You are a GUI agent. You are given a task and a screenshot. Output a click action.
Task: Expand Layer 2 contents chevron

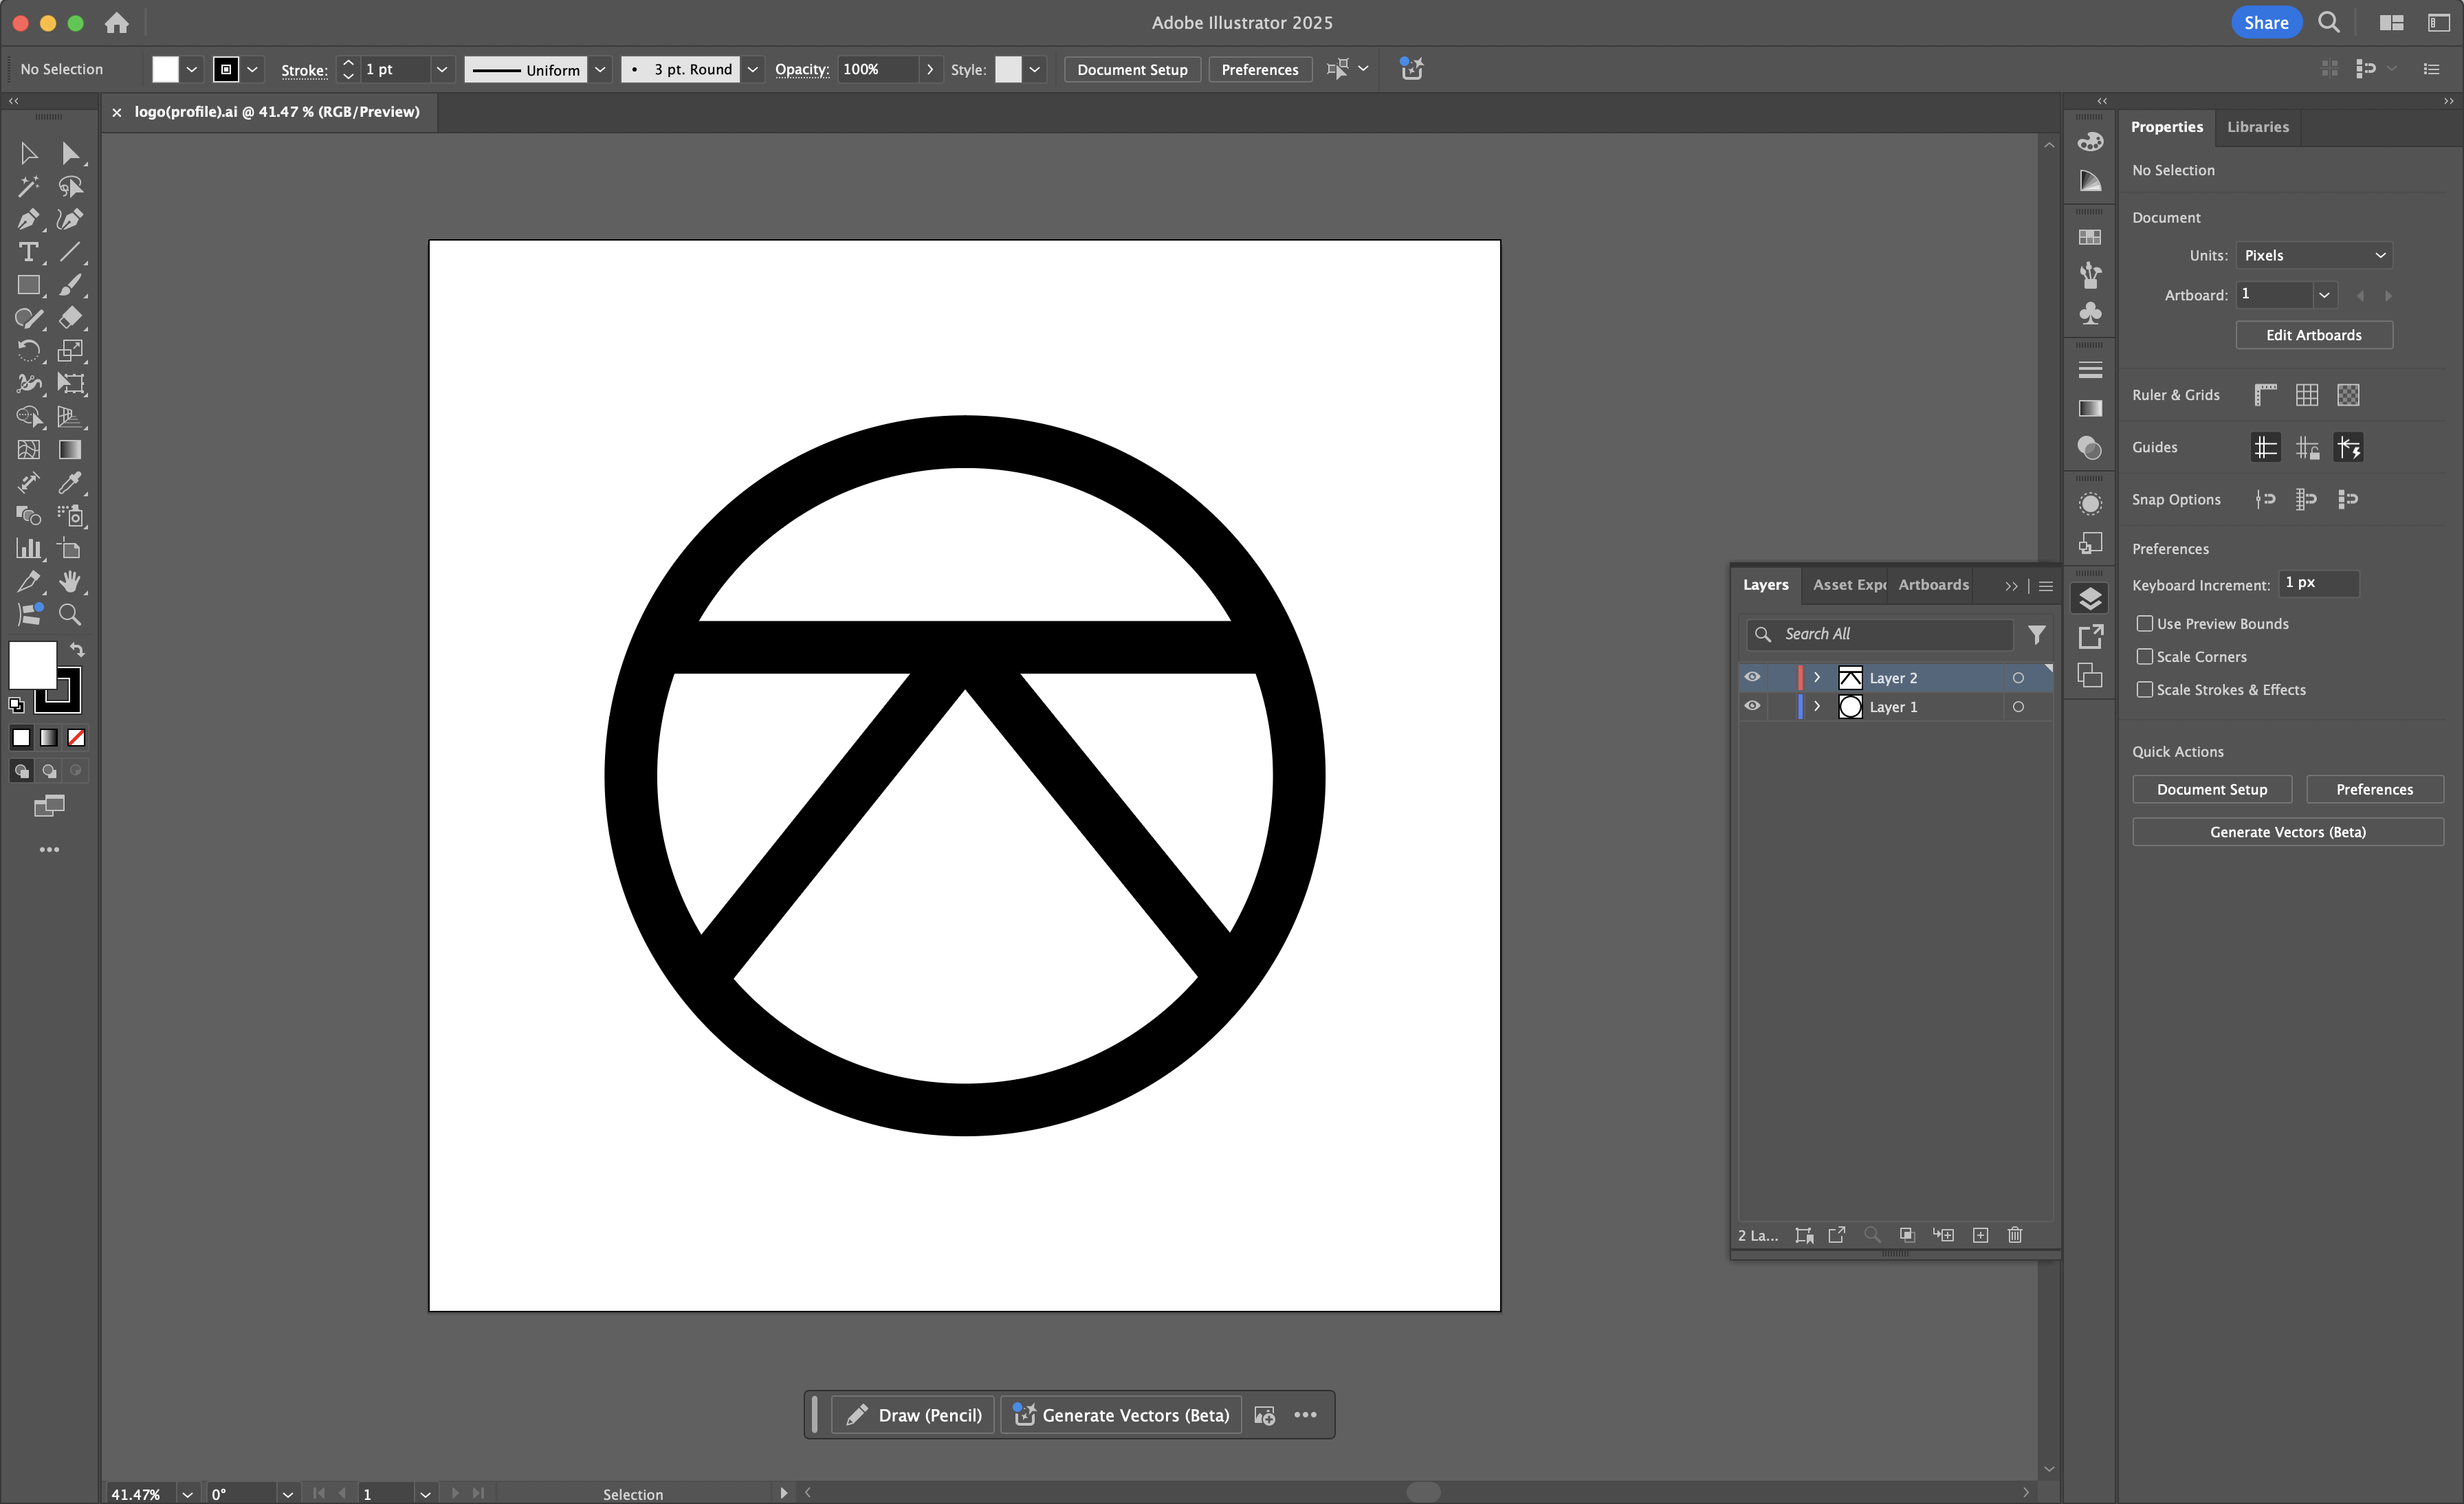1817,677
